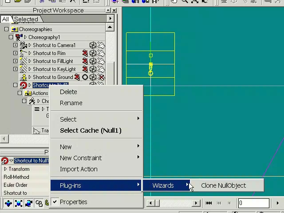
Task: Toggle the red X marker on FillLight
Action: click(85, 61)
